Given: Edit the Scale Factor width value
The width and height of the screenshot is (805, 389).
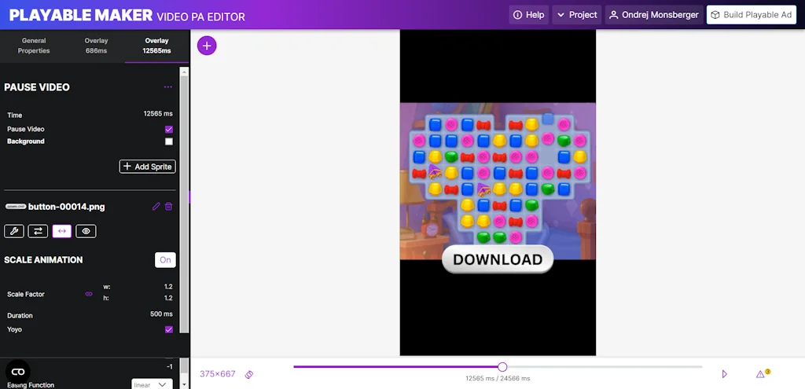Looking at the screenshot, I should [168, 287].
